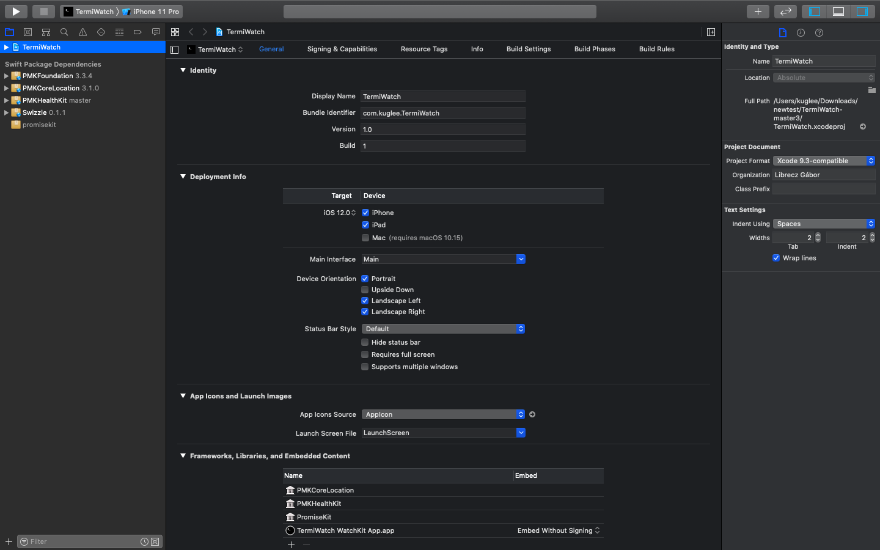Image resolution: width=880 pixels, height=550 pixels.
Task: Toggle Portrait orientation checkbox
Action: tap(365, 279)
